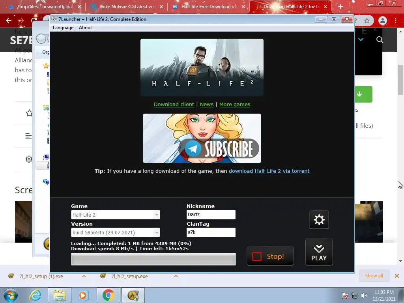Launch Internet Explorer from taskbar
Viewport: 404px width, 303px height.
click(35, 295)
